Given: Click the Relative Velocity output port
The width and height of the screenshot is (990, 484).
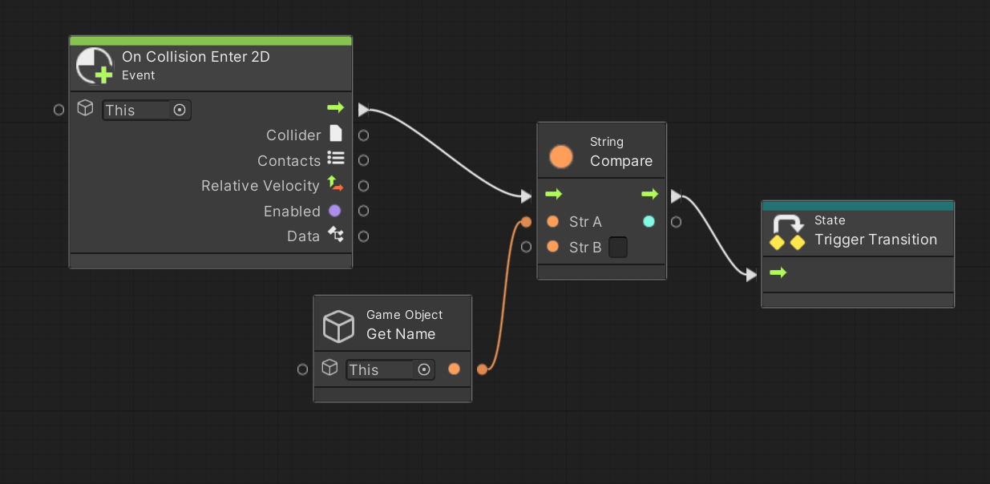Looking at the screenshot, I should click(x=363, y=186).
